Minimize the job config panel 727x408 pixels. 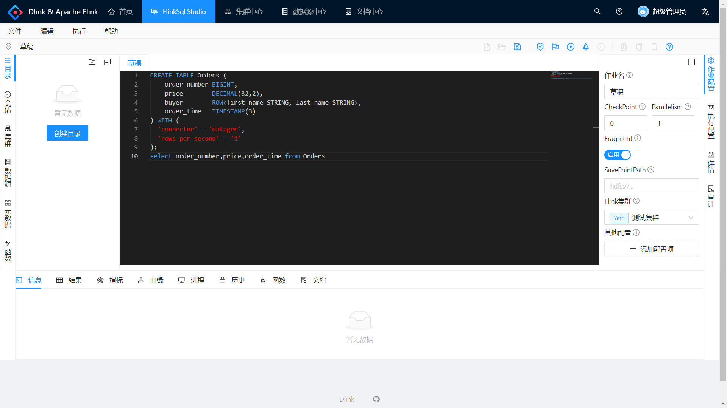coord(691,62)
